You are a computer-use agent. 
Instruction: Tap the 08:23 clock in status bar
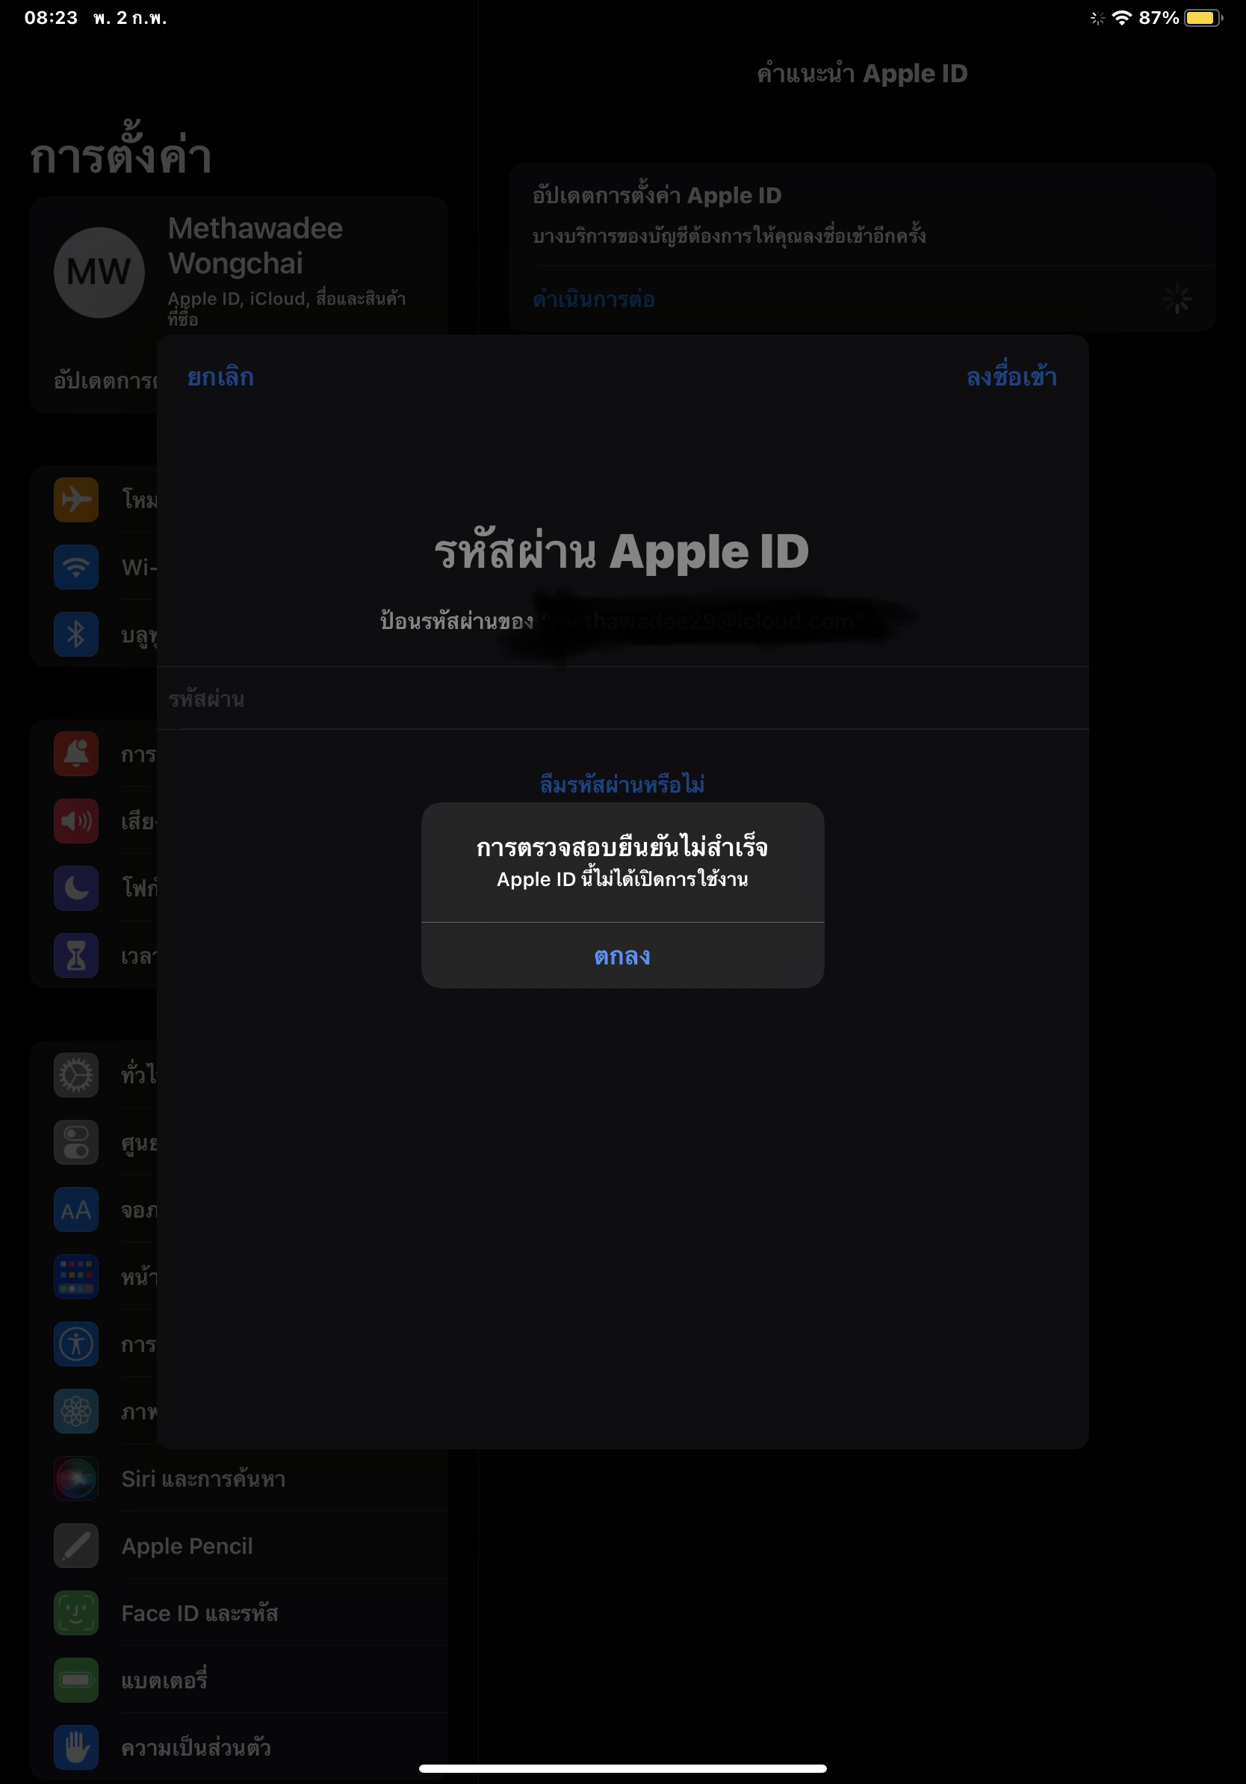coord(52,17)
